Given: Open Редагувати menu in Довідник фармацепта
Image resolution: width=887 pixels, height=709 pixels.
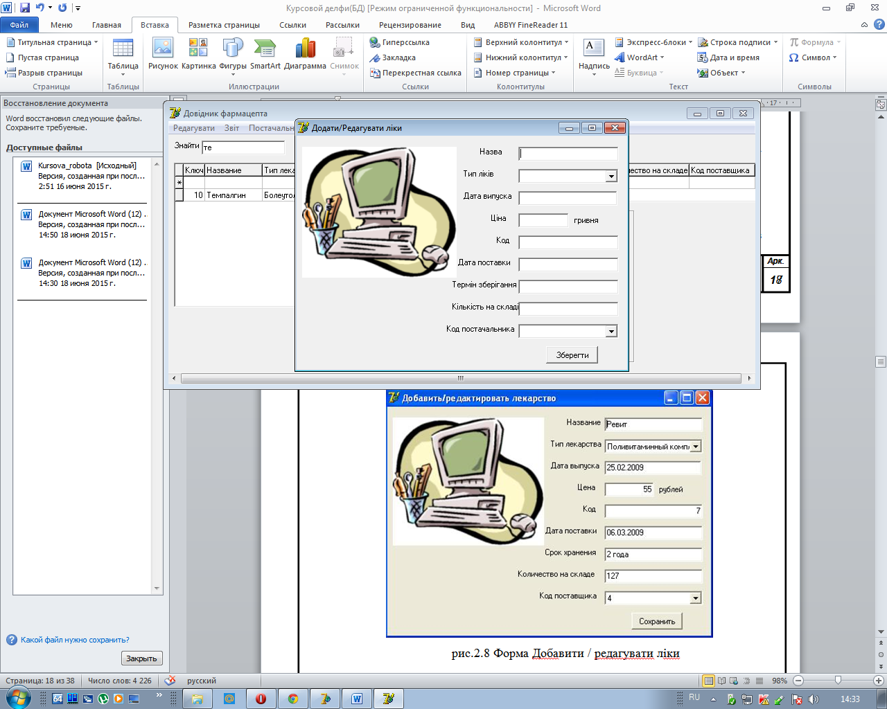Looking at the screenshot, I should coord(194,128).
